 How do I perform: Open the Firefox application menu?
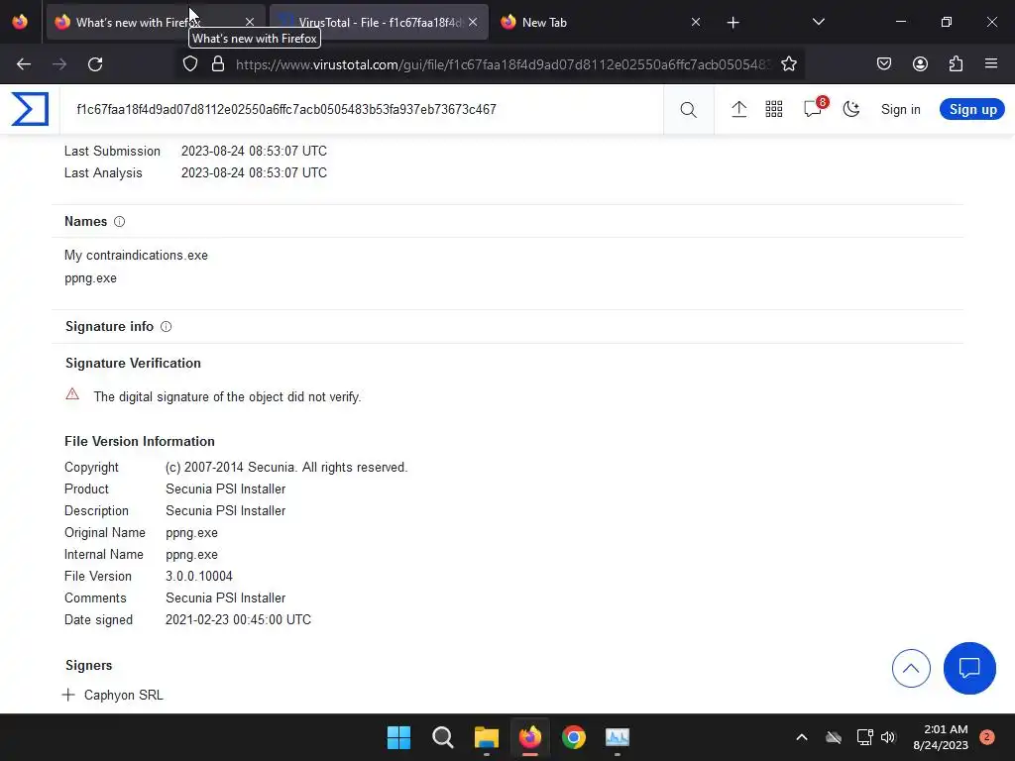pyautogui.click(x=991, y=64)
